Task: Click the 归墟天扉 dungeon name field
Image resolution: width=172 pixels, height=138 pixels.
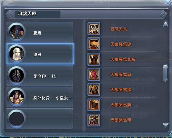Action: pyautogui.click(x=38, y=14)
